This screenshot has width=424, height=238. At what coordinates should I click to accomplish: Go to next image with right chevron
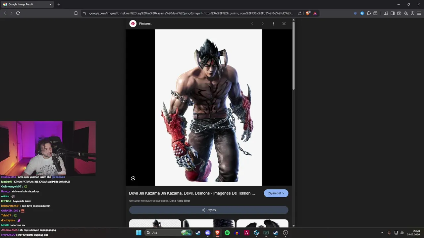pos(263,23)
